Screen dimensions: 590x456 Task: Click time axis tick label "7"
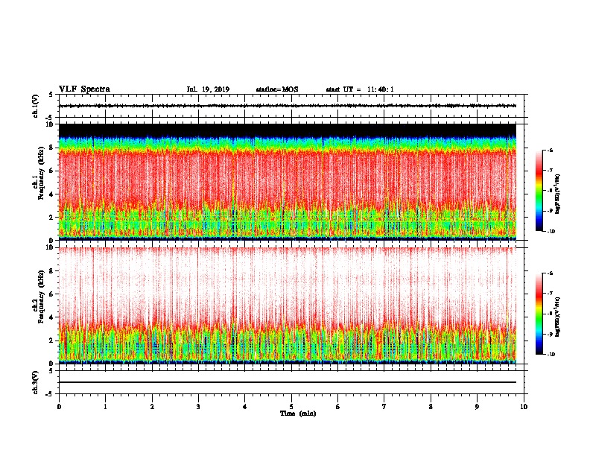pyautogui.click(x=384, y=407)
